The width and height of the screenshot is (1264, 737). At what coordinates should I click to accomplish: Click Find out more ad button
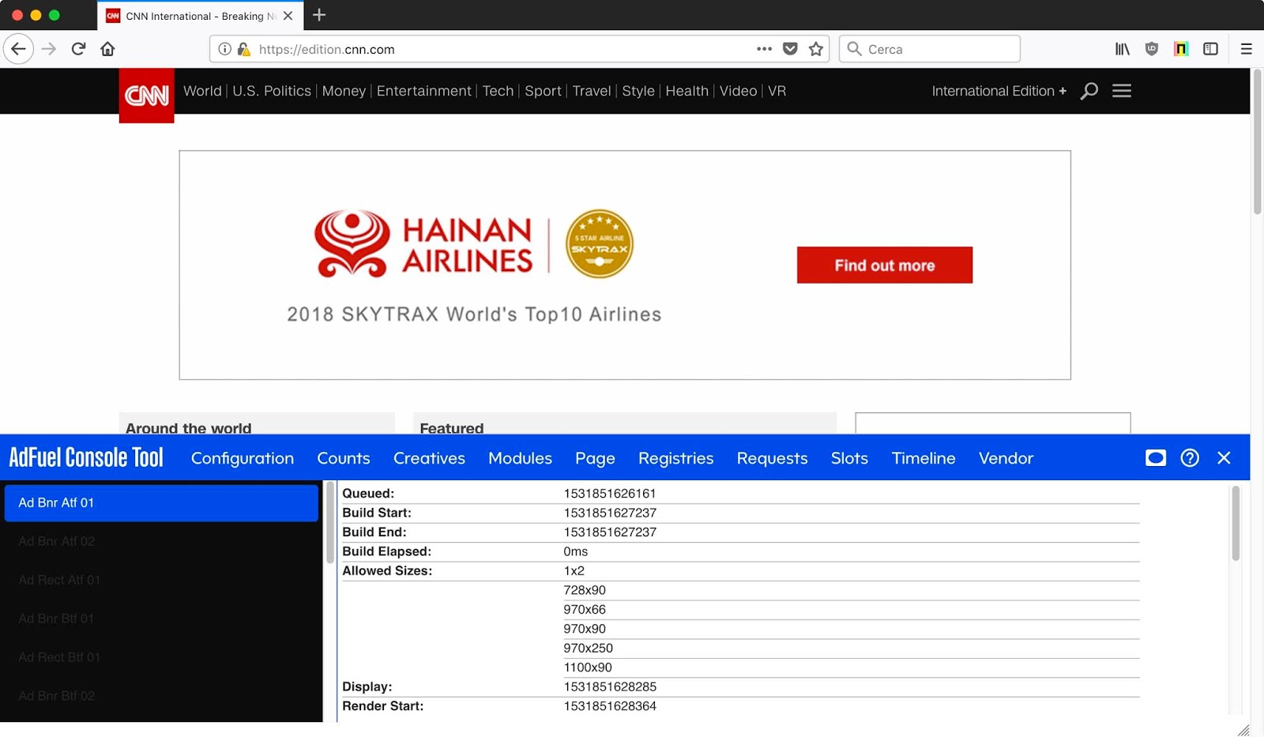pyautogui.click(x=885, y=265)
